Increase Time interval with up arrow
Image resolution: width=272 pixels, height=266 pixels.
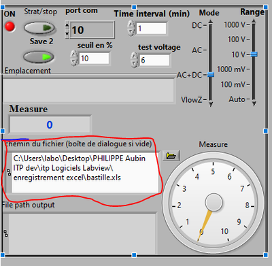[131, 24]
